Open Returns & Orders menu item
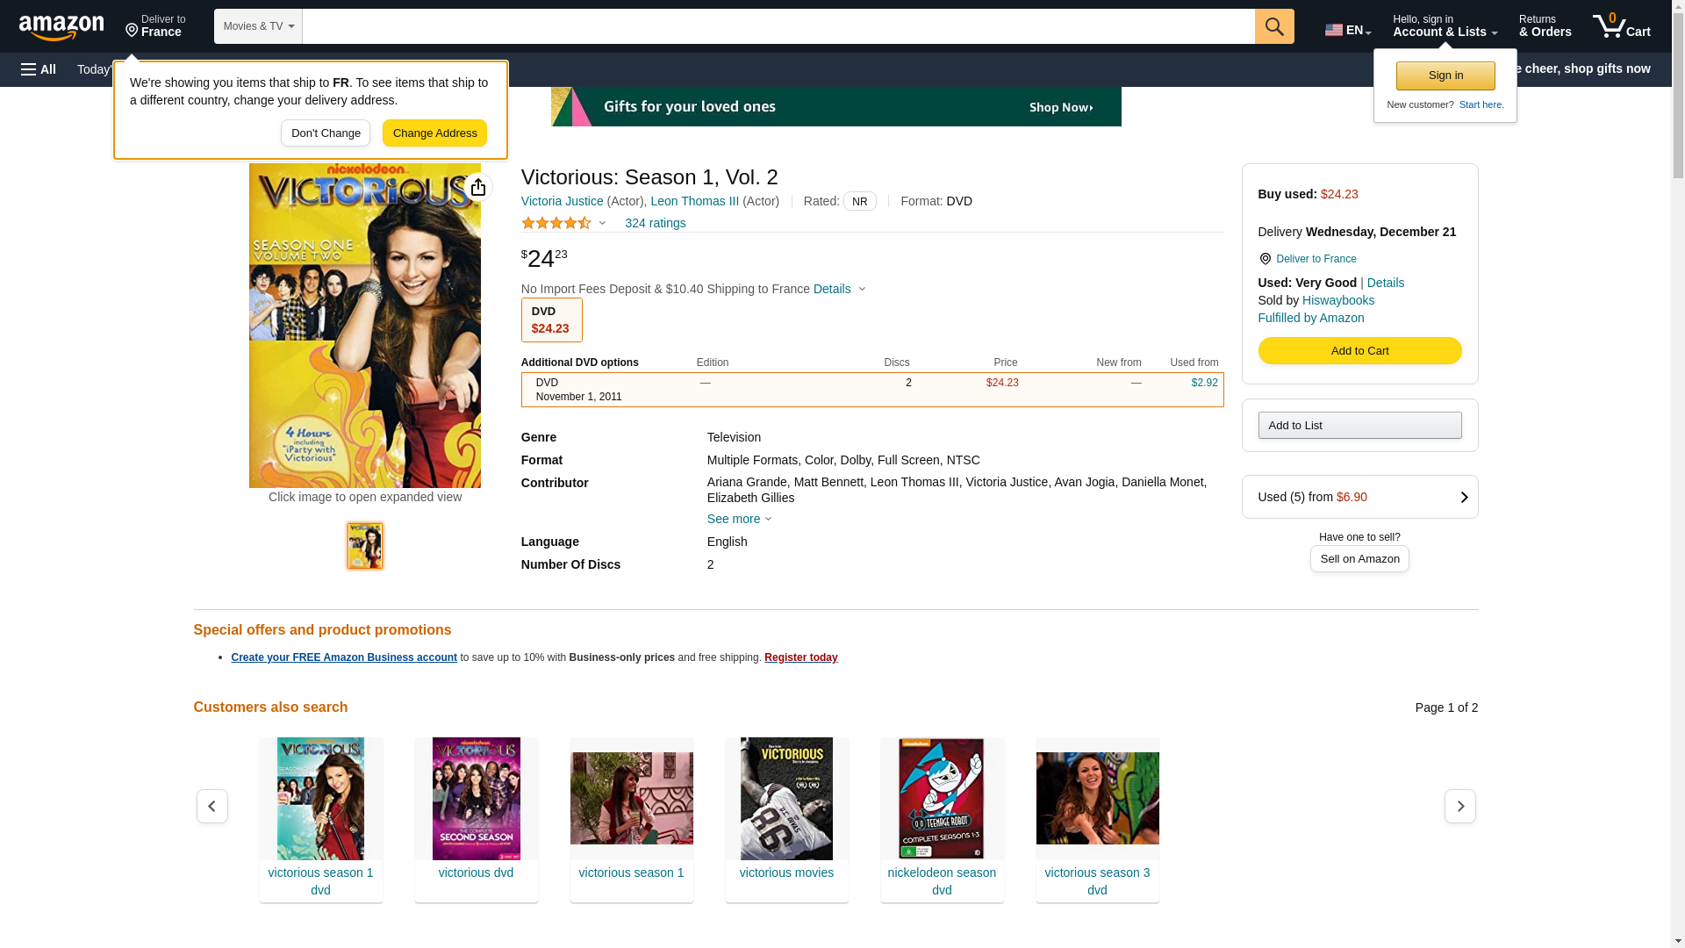This screenshot has width=1685, height=948. pyautogui.click(x=1545, y=26)
